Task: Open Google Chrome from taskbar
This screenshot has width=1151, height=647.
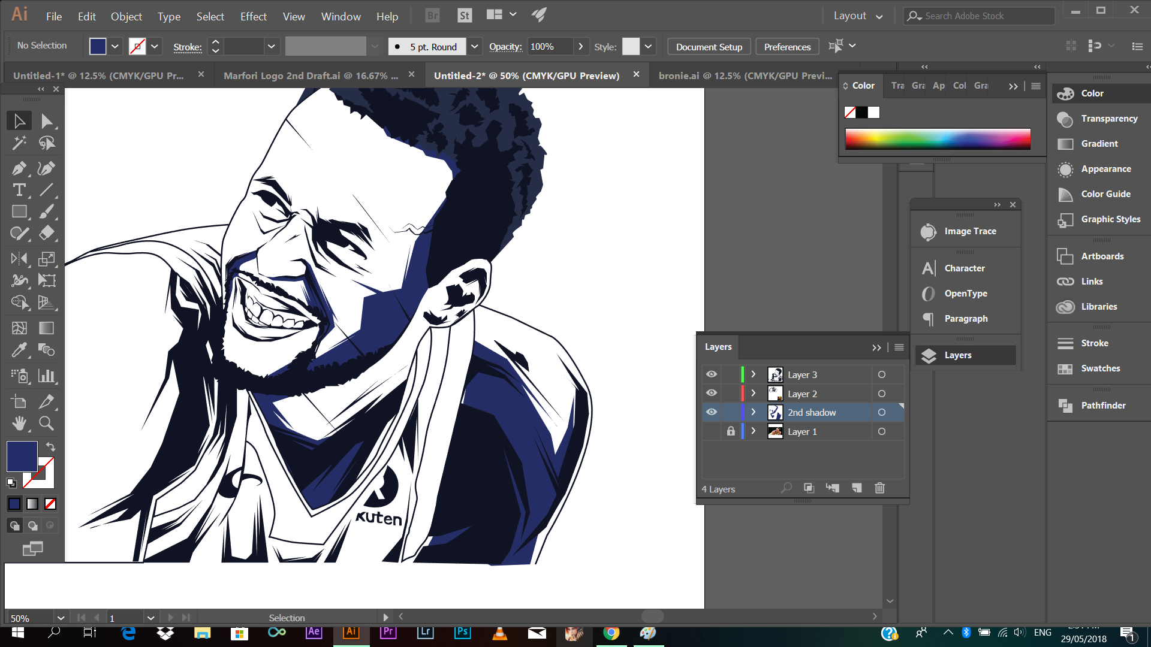Action: point(611,633)
